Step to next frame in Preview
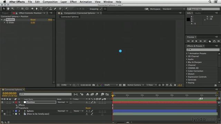The image size is (221, 124). 201,41
